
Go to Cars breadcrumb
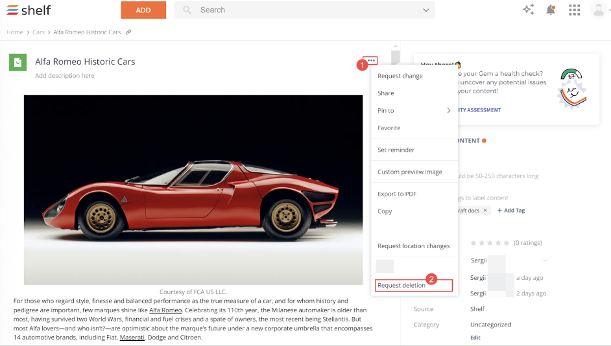[x=38, y=32]
